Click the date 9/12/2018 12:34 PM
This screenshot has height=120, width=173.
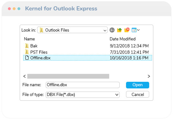pyautogui.click(x=129, y=46)
